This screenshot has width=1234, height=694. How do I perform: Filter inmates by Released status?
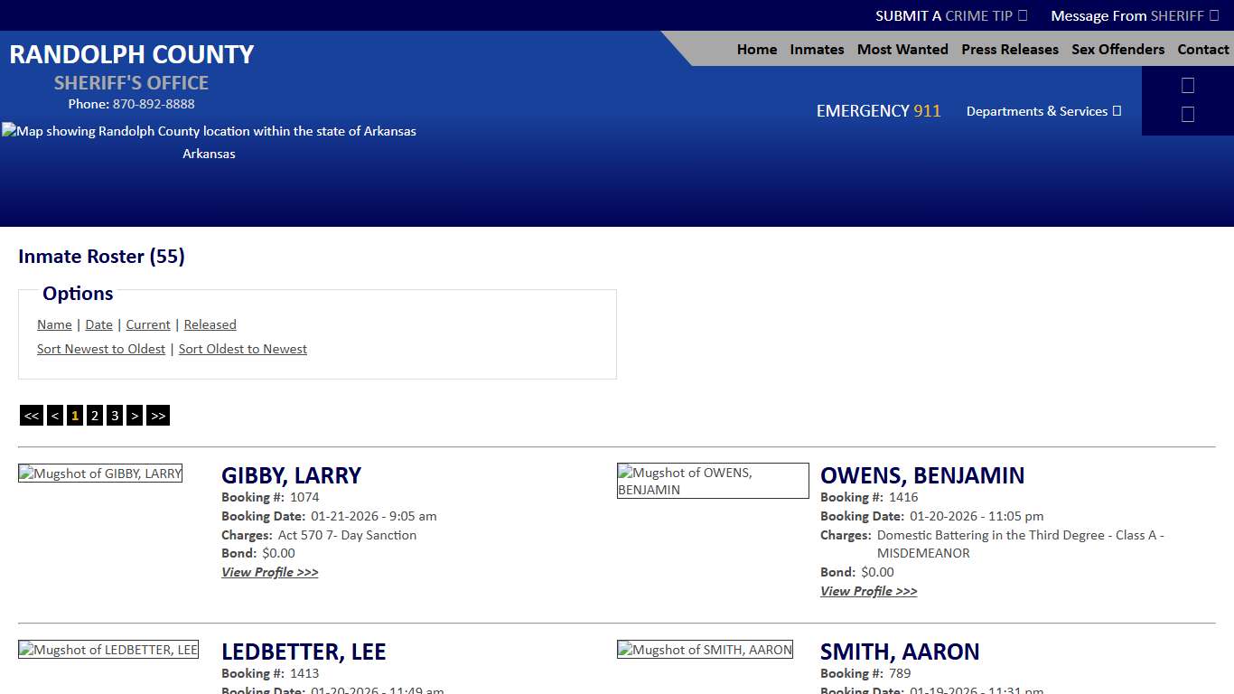[x=210, y=324]
